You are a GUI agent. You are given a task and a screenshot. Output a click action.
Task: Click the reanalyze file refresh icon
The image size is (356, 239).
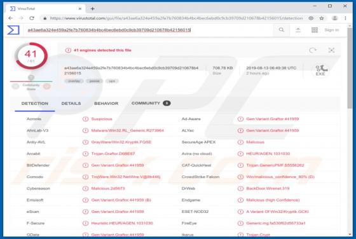[x=313, y=50]
